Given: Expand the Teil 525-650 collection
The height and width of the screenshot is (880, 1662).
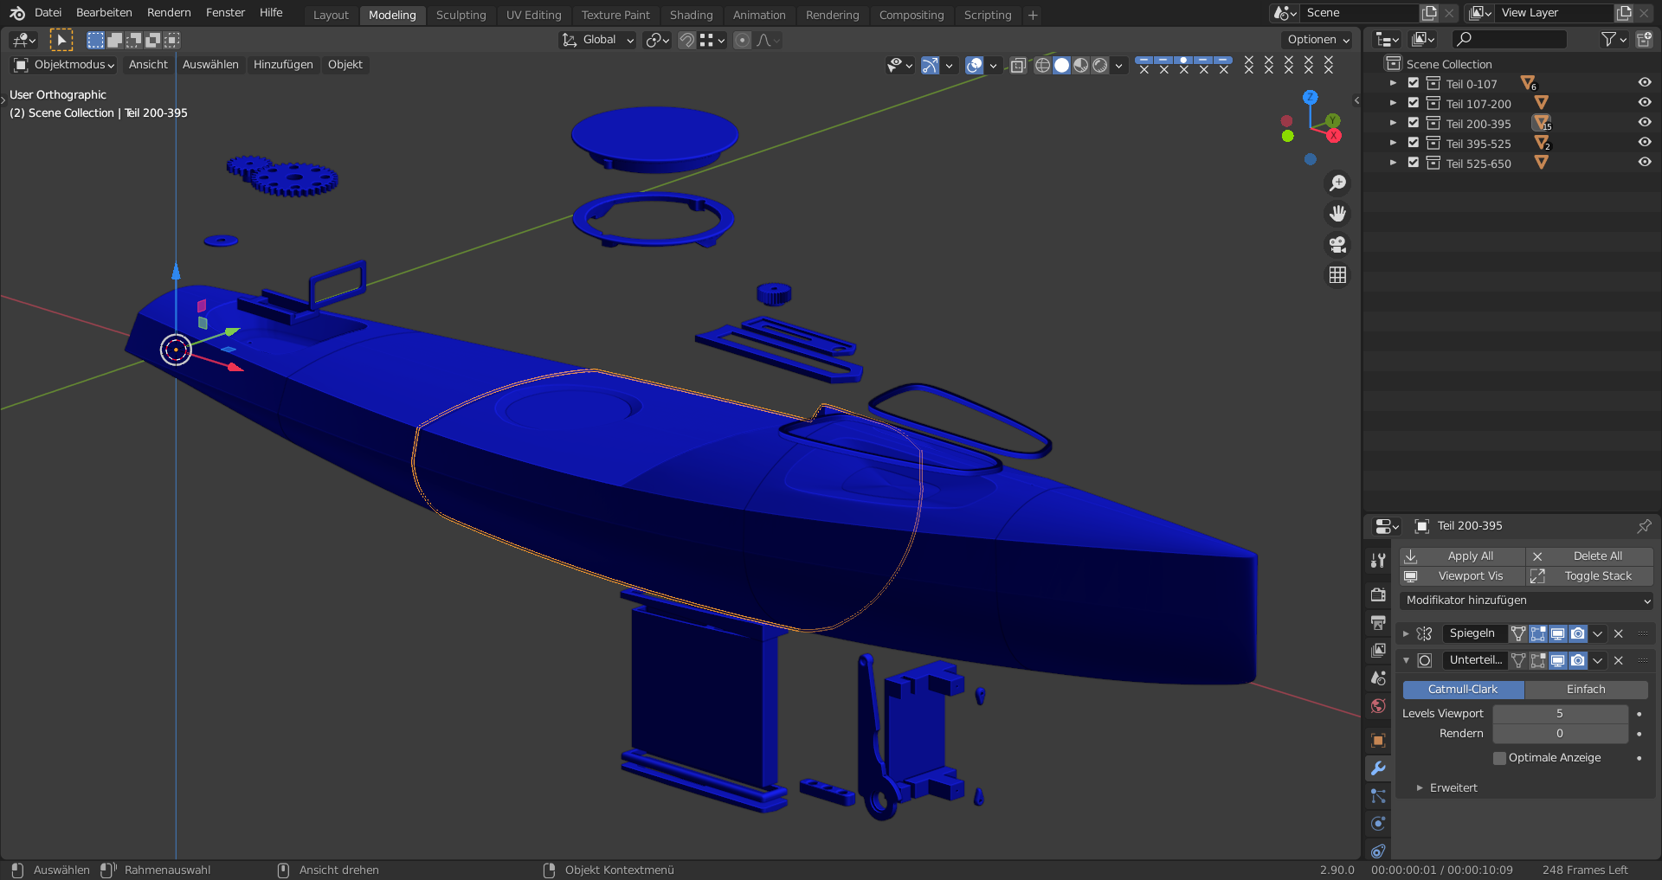Looking at the screenshot, I should (1393, 163).
